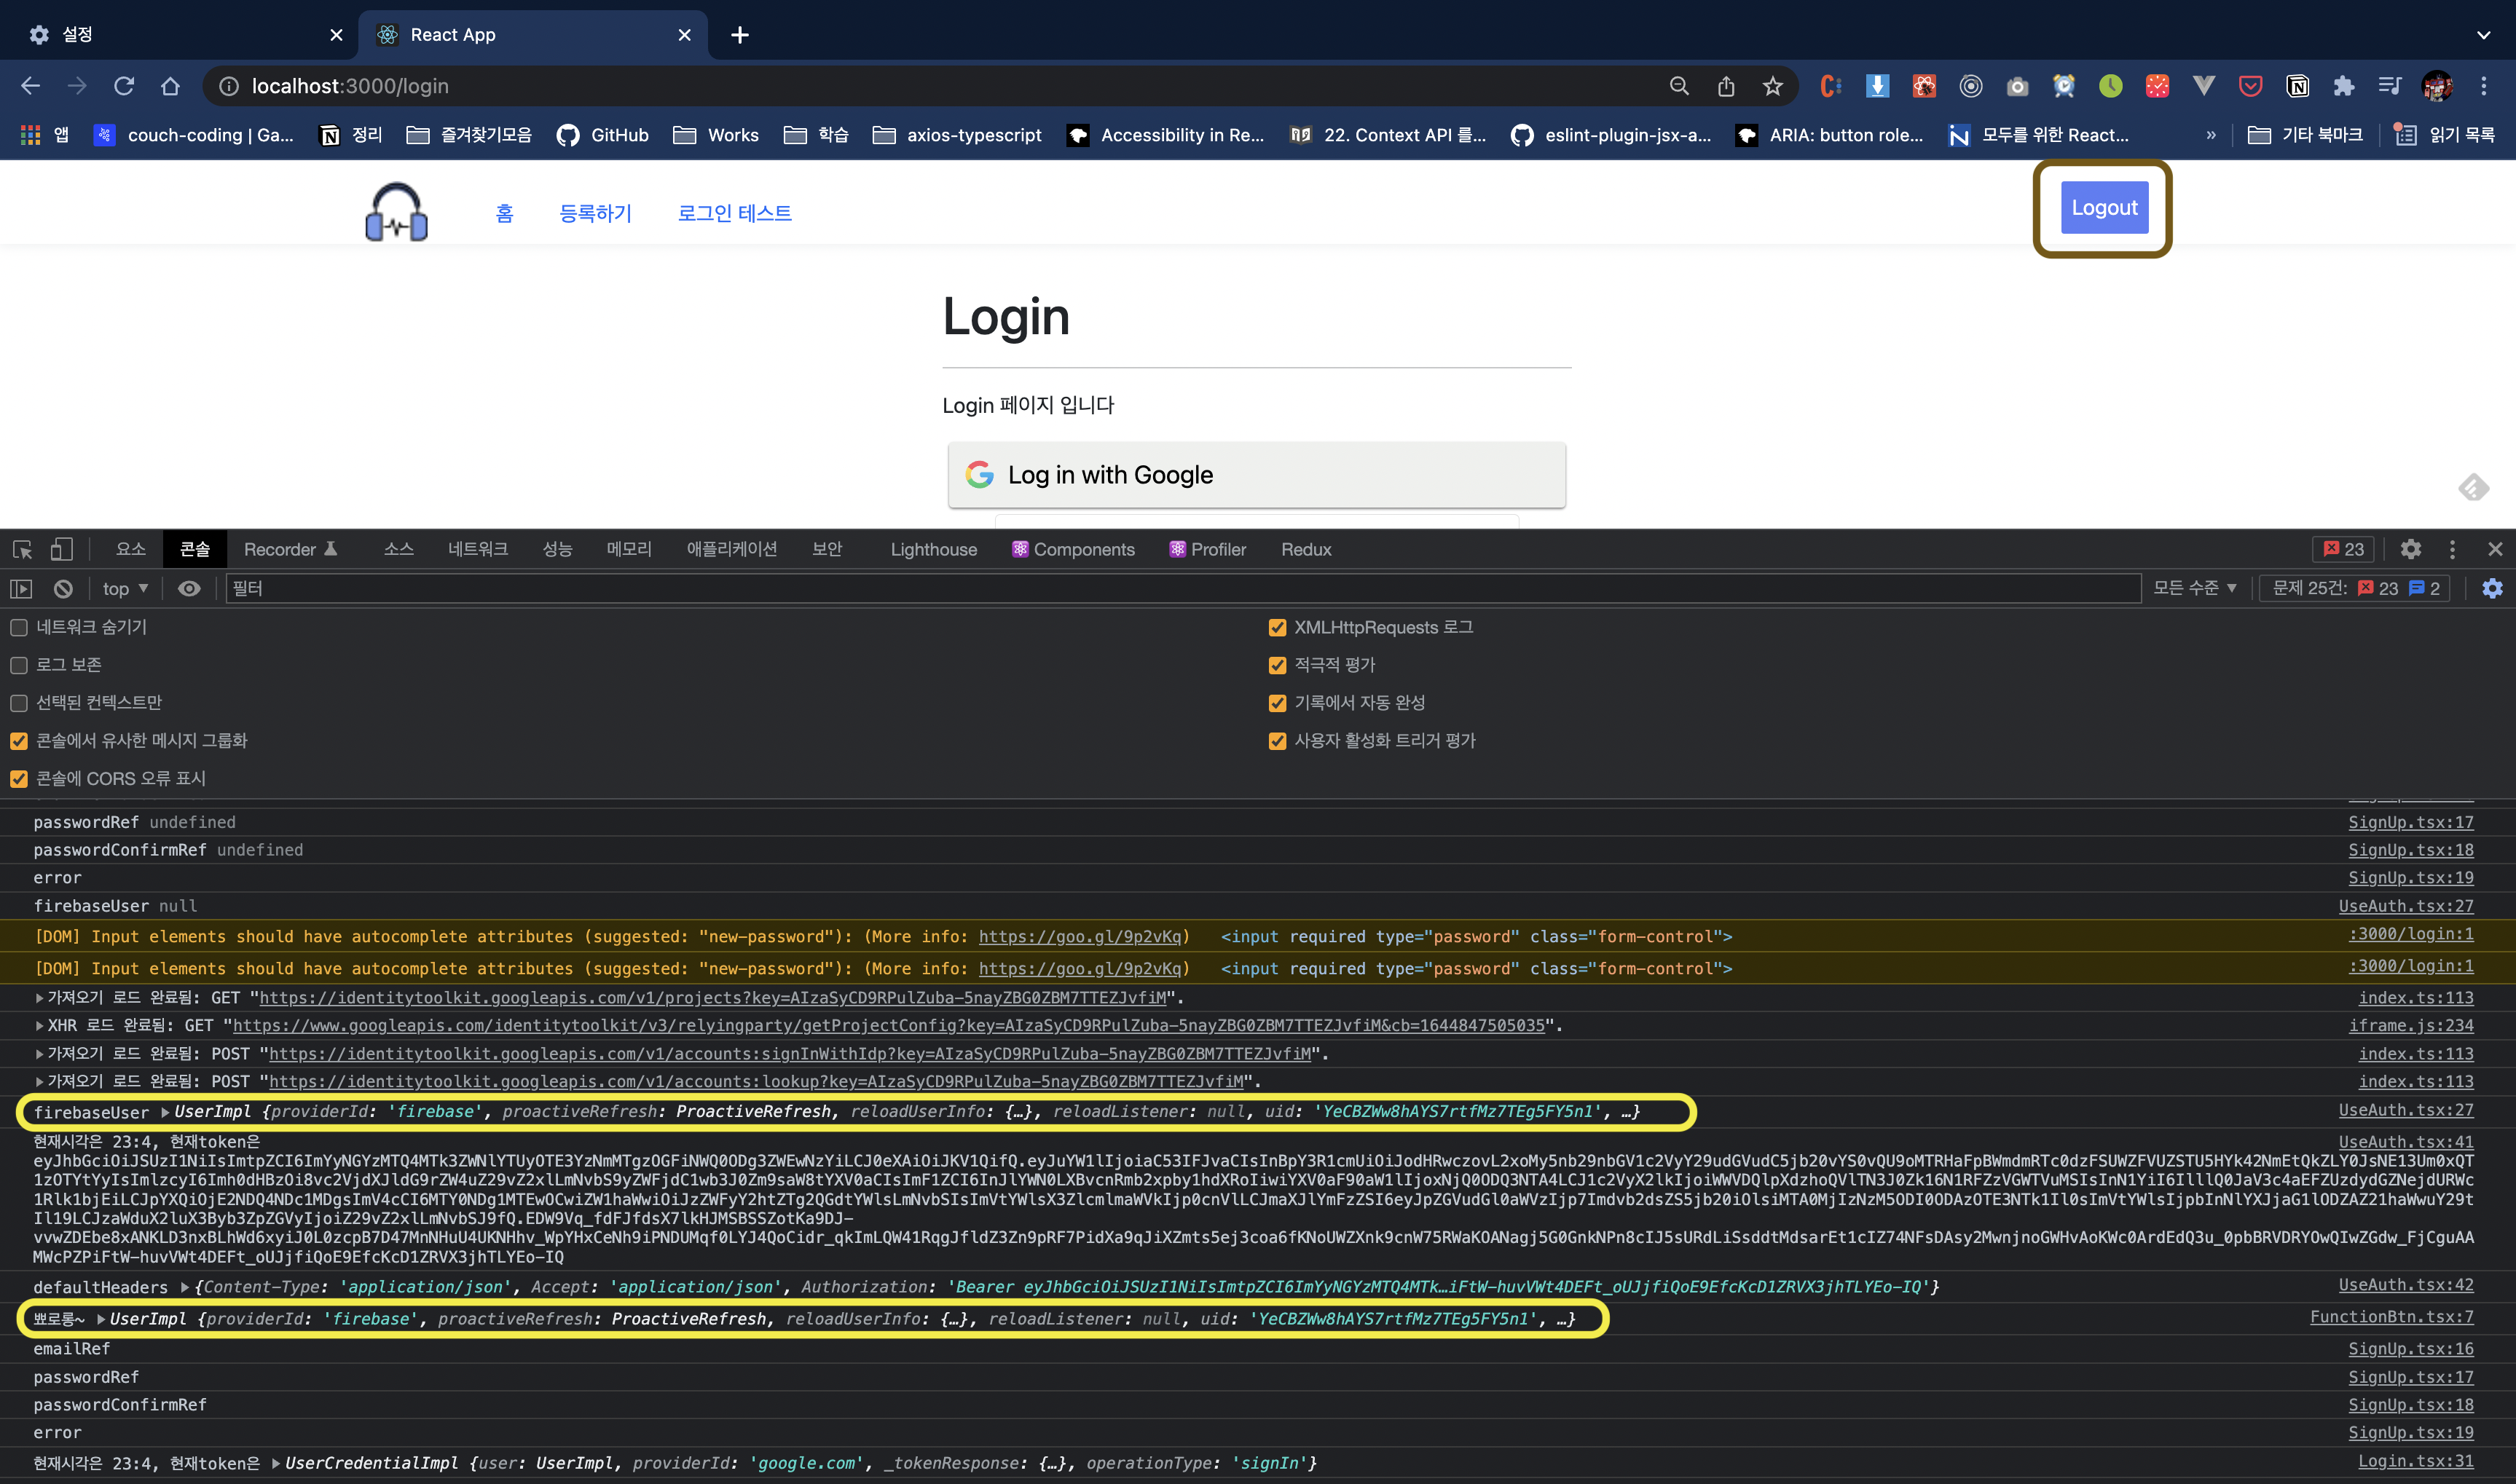Screen dimensions: 2516x1484
Task: Open the top context dropdown
Action: tap(125, 589)
